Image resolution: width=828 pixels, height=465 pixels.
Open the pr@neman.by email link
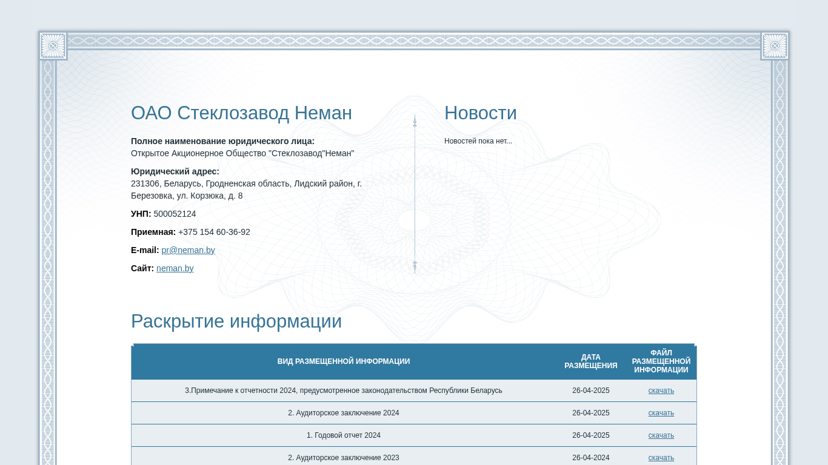(188, 250)
